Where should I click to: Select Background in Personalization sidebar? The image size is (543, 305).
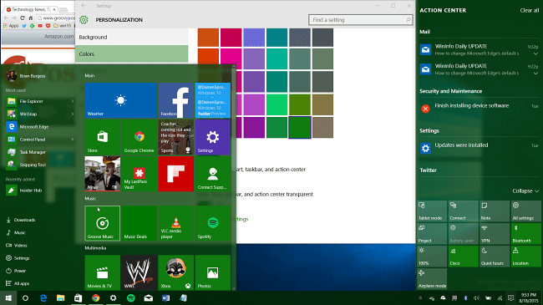[132, 37]
